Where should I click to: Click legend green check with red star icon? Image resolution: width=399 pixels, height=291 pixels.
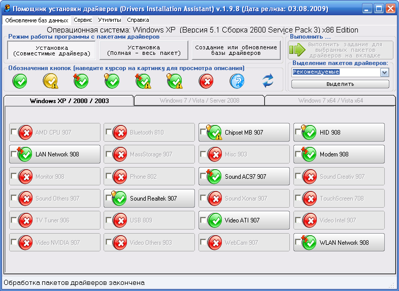[x=81, y=81]
